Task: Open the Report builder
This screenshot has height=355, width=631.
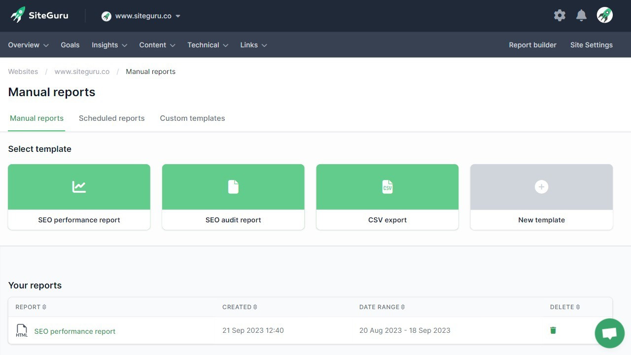Action: pos(532,45)
